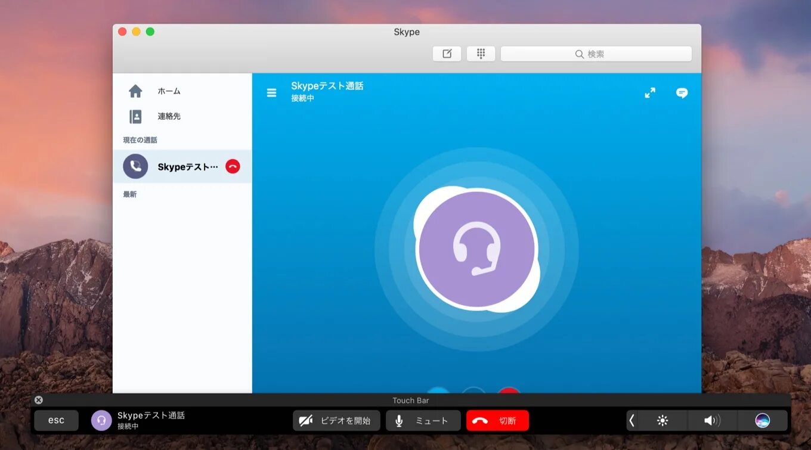Tap ビデオを開始 on the Touch Bar
This screenshot has width=811, height=450.
336,420
